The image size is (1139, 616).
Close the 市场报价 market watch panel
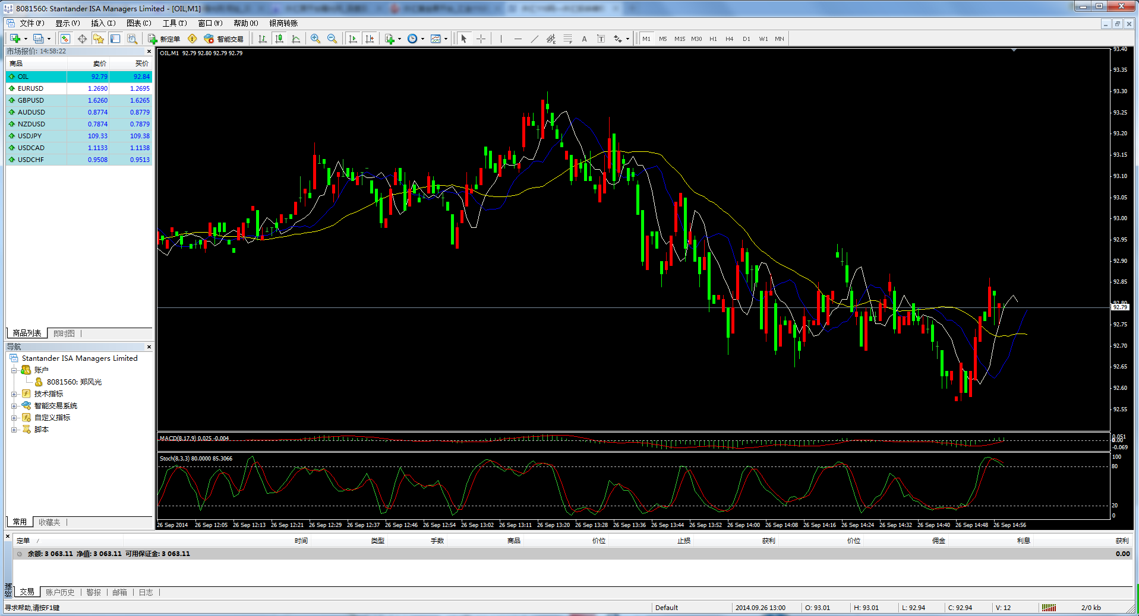(149, 52)
